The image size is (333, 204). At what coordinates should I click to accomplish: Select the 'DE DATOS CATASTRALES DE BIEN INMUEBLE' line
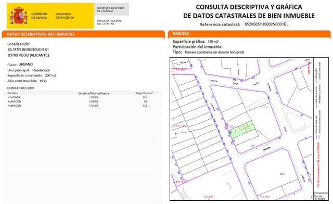tap(249, 16)
